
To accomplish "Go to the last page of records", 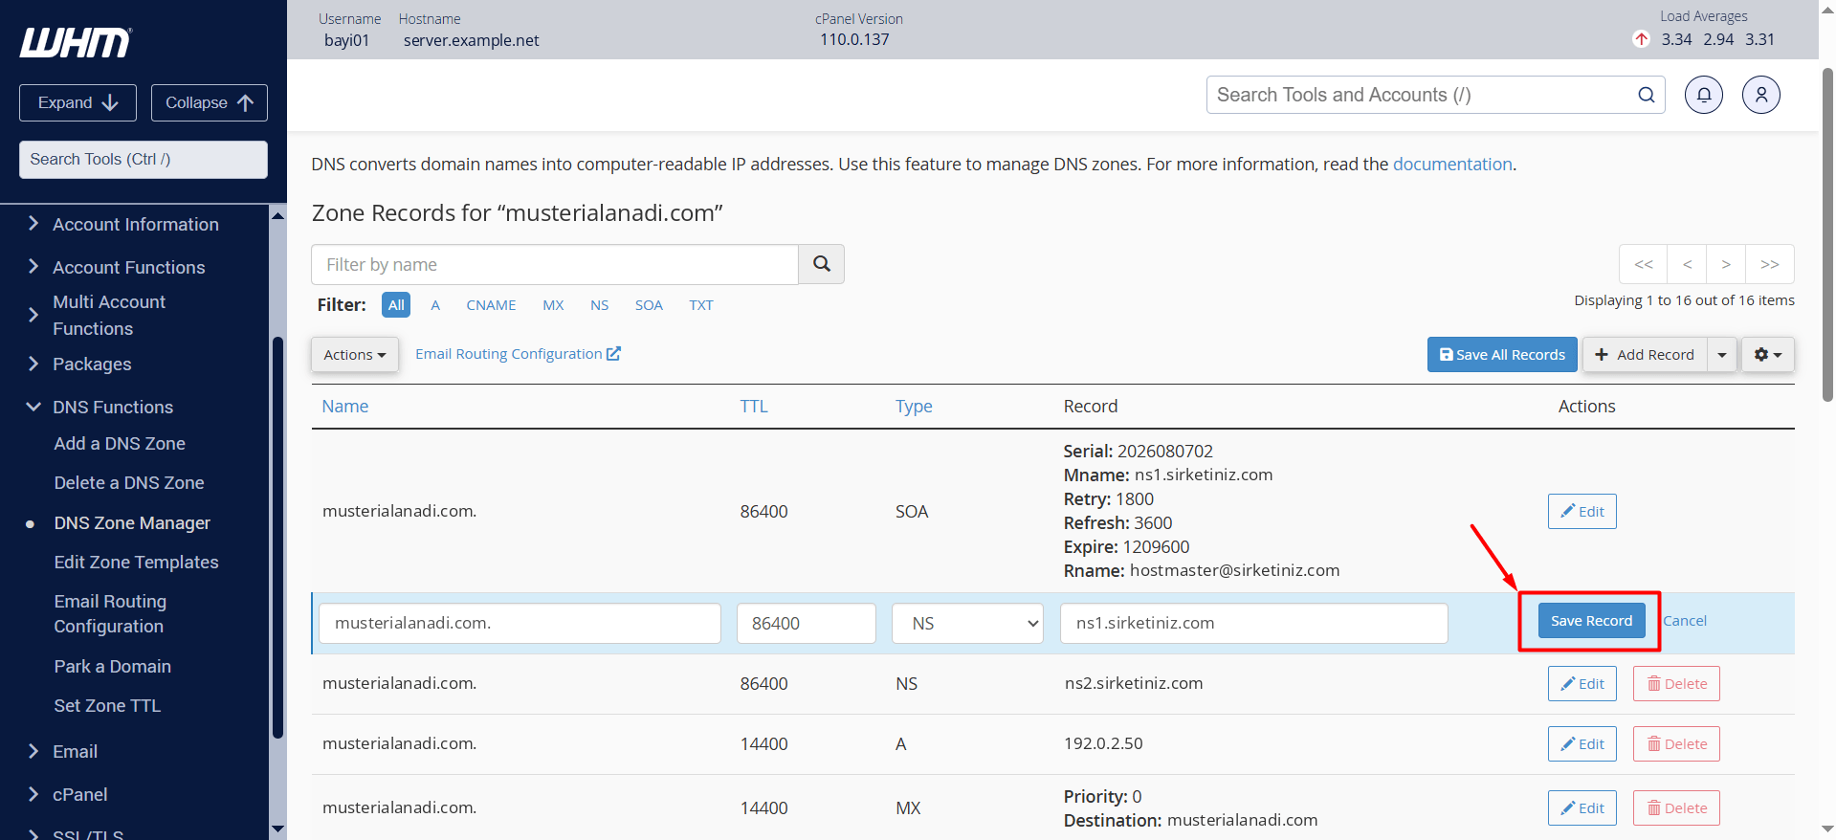I will point(1769,264).
